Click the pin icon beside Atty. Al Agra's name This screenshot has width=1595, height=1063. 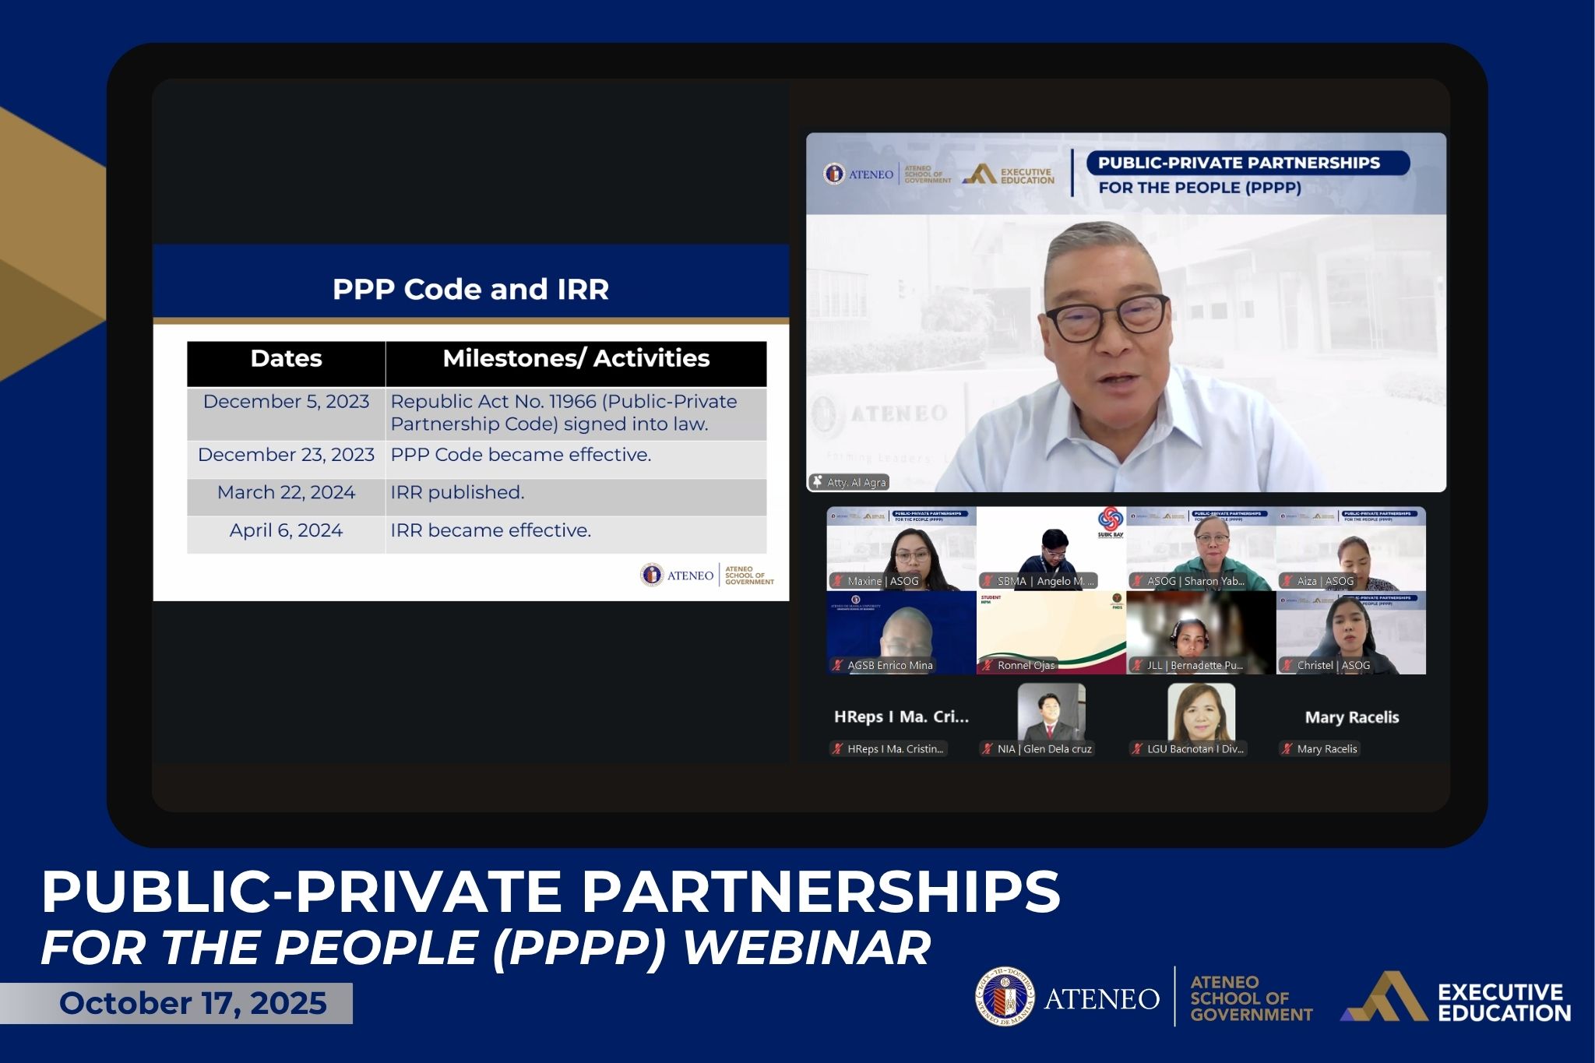coord(816,482)
